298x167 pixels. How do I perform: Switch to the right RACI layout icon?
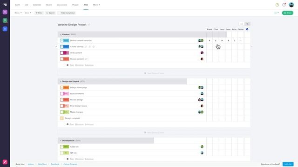coord(247,24)
